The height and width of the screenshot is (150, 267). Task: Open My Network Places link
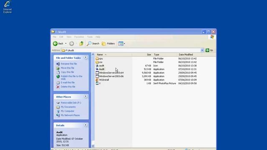coord(71,115)
